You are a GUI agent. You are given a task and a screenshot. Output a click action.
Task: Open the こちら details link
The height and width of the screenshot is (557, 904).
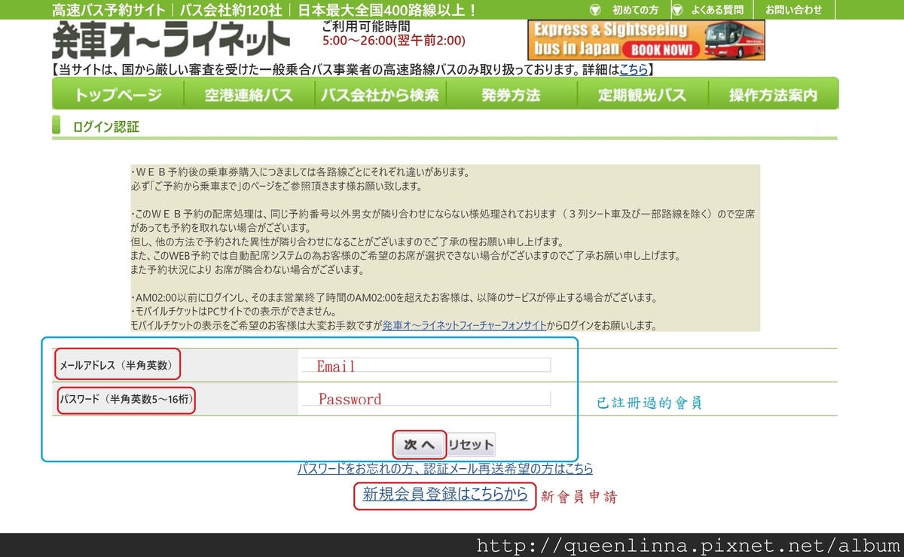click(x=635, y=69)
